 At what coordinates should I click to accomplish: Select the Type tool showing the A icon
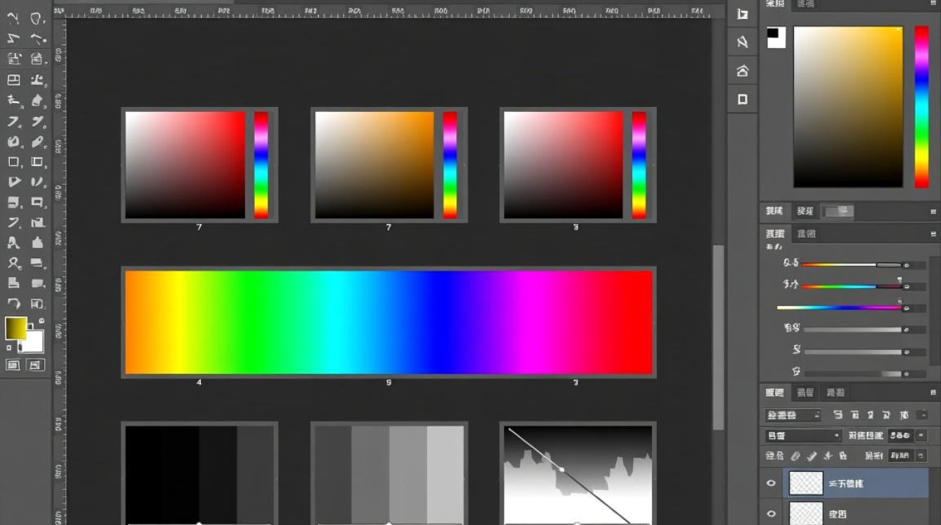(x=14, y=241)
